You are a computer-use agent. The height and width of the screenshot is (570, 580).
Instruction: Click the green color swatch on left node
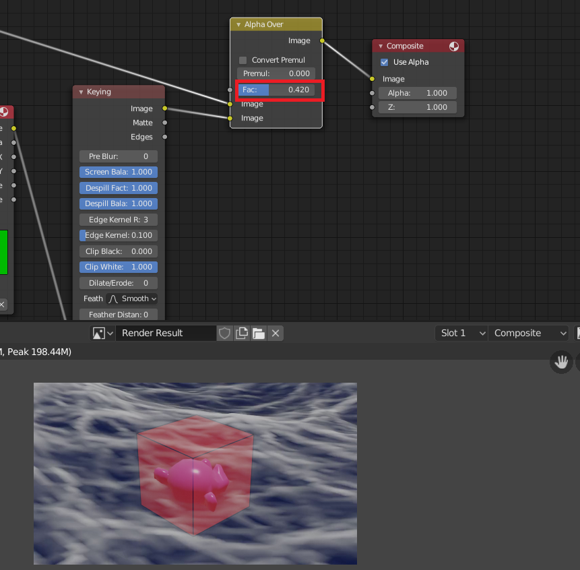tap(3, 252)
